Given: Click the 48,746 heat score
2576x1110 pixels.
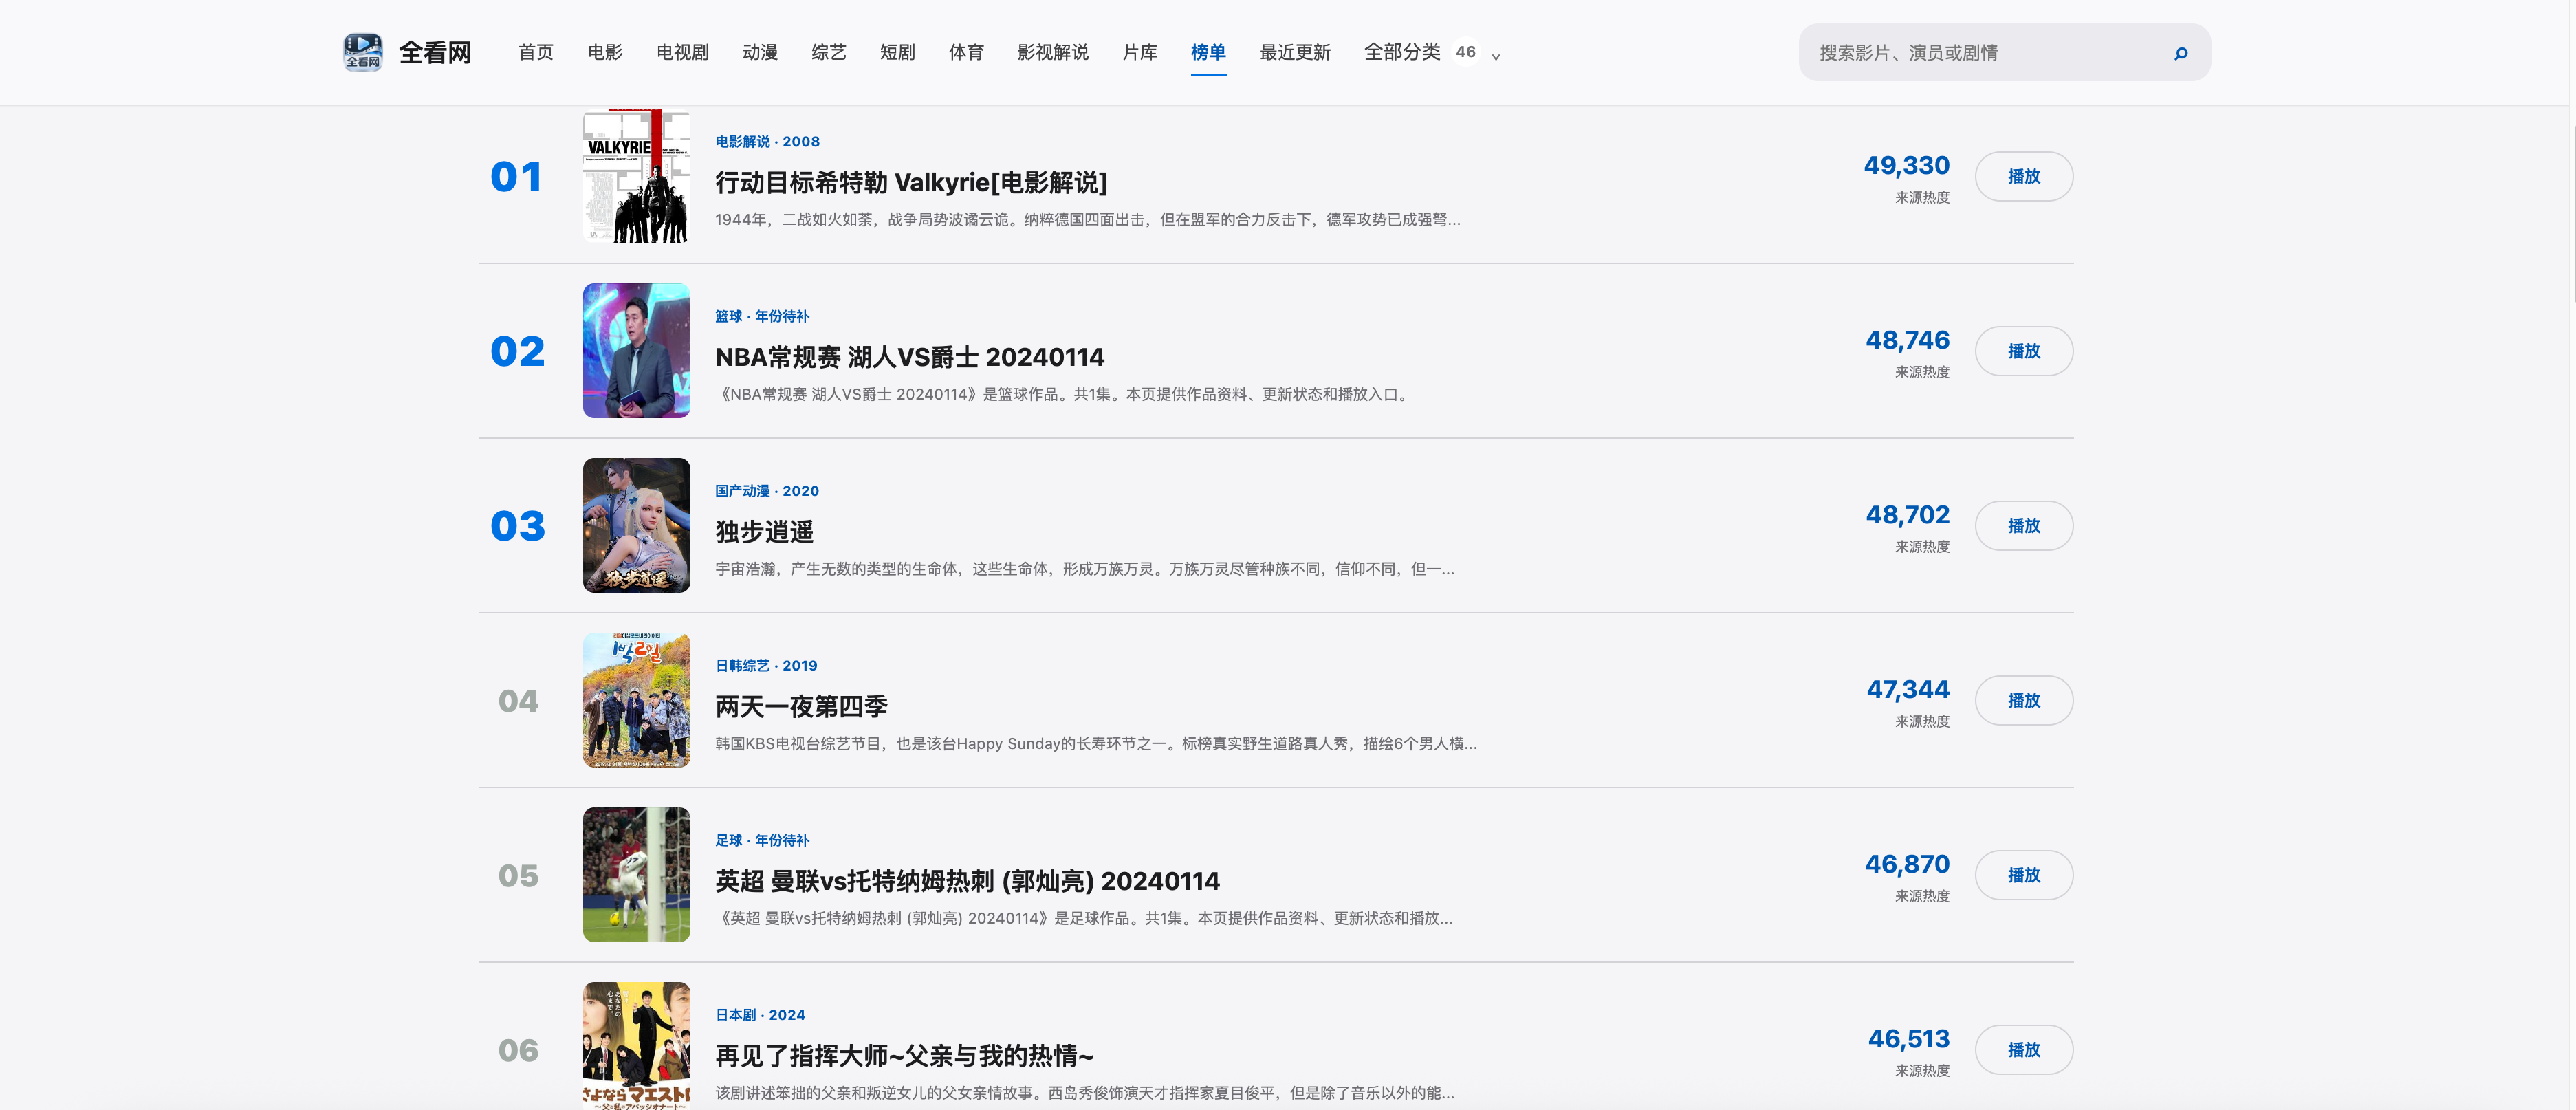Looking at the screenshot, I should click(1908, 340).
